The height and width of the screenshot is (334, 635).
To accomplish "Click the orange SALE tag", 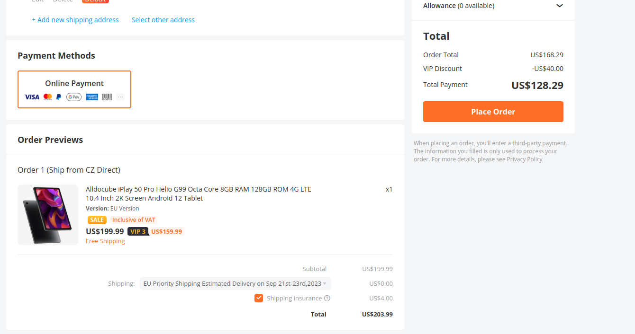I will click(97, 220).
